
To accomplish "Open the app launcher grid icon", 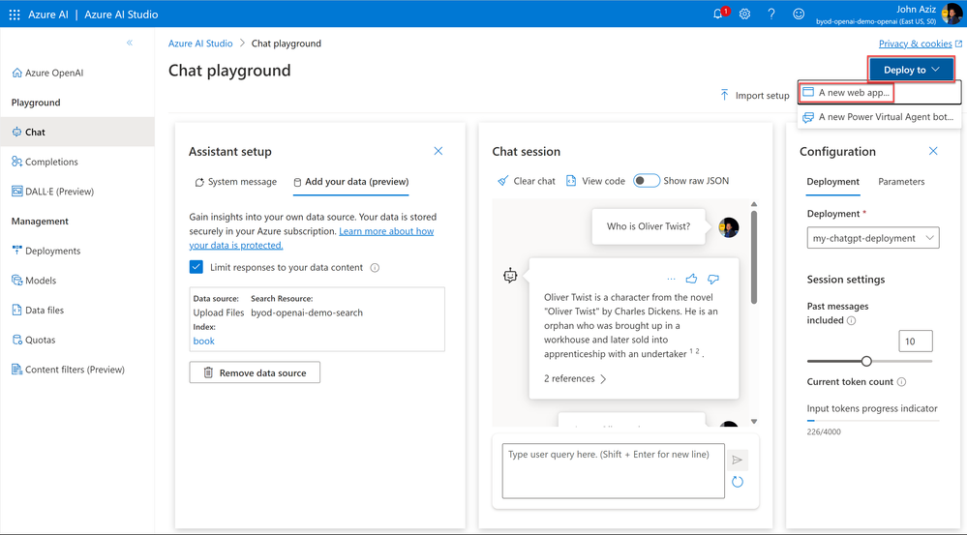I will [x=15, y=15].
